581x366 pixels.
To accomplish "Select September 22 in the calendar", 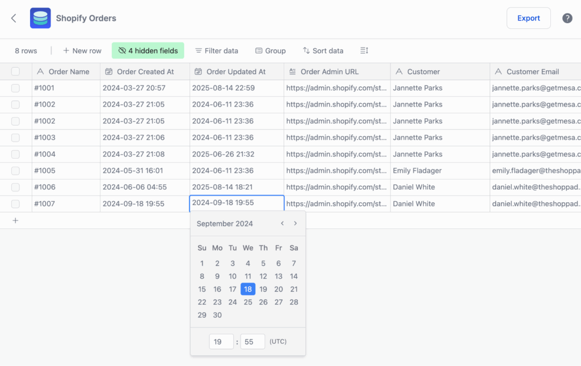I will coord(202,302).
